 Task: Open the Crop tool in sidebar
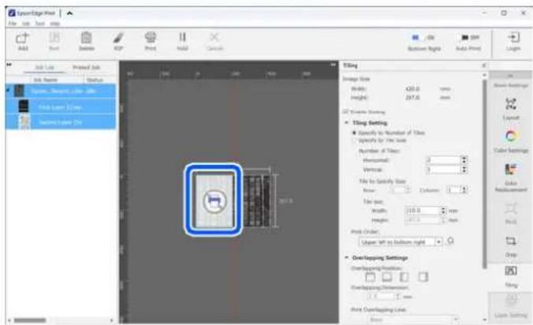pos(511,241)
